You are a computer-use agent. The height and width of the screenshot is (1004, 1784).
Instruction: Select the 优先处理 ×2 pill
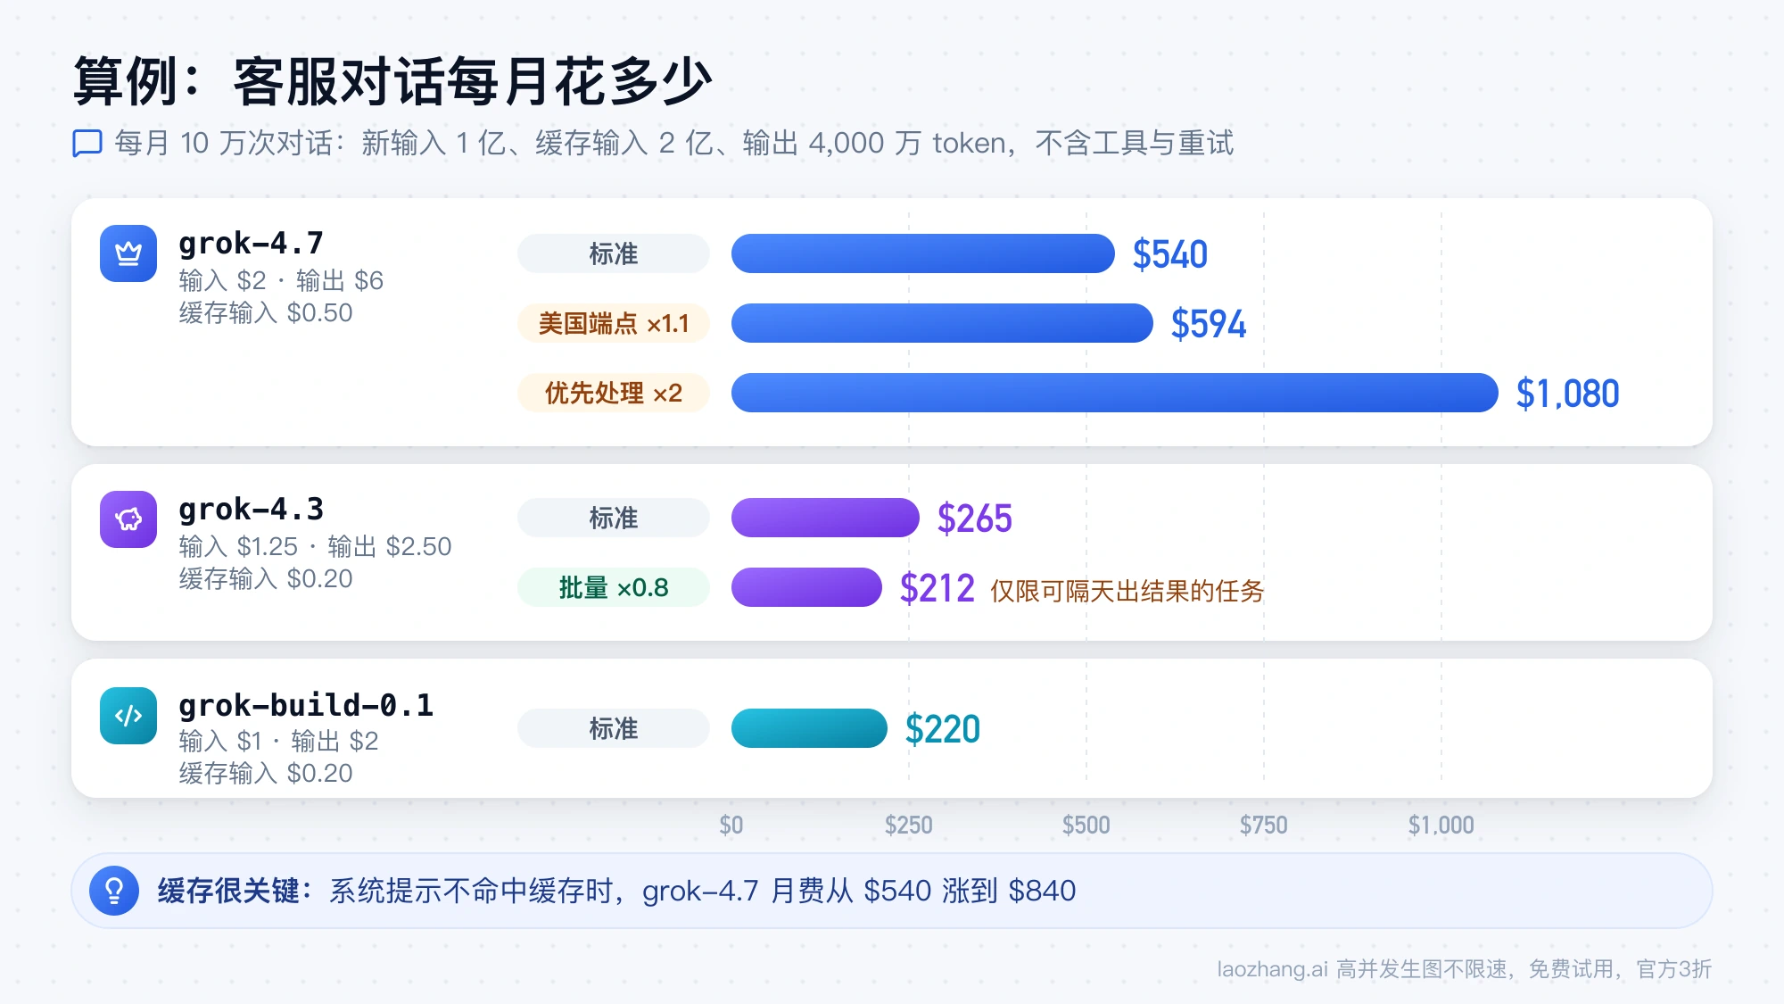click(x=614, y=393)
